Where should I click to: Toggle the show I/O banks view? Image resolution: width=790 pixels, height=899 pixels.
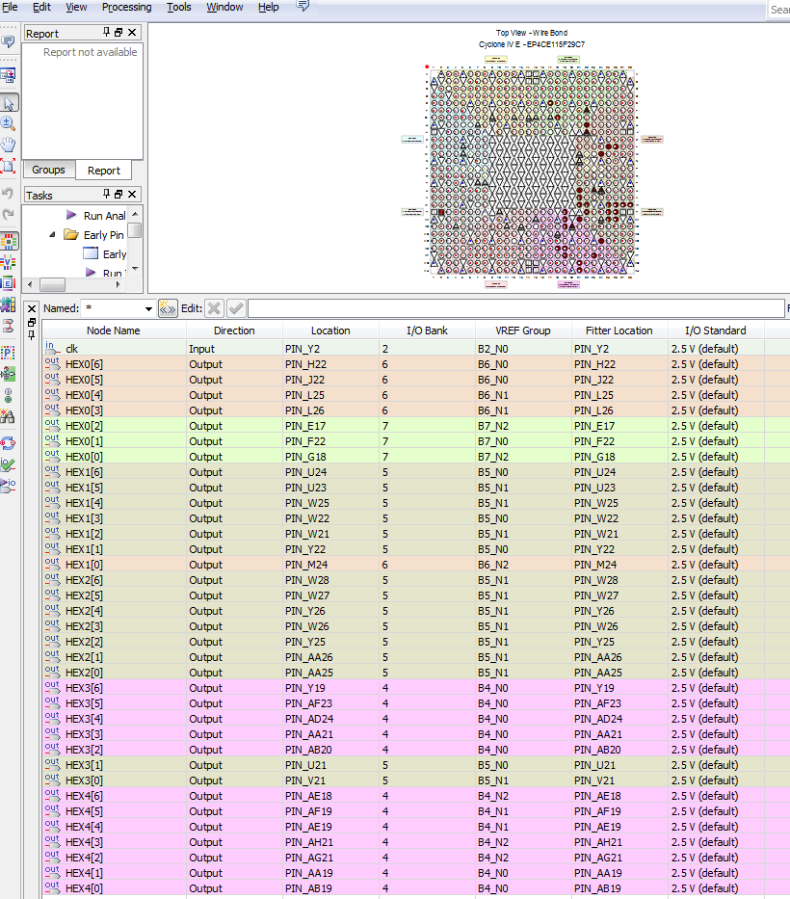9,241
